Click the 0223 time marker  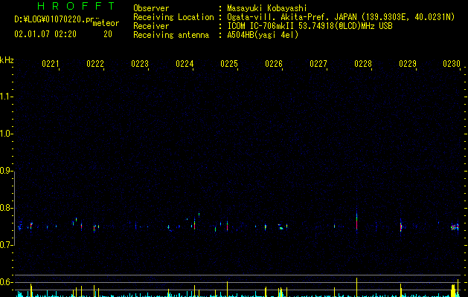(x=140, y=64)
